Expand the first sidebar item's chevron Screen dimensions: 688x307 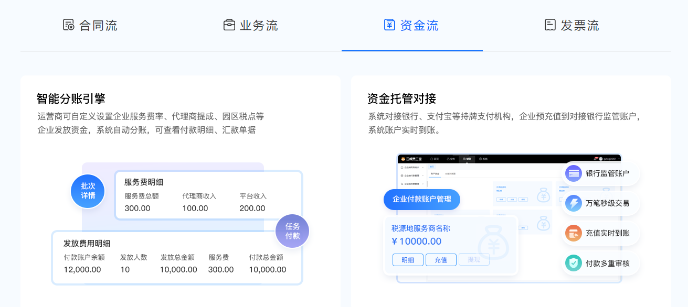pos(422,167)
